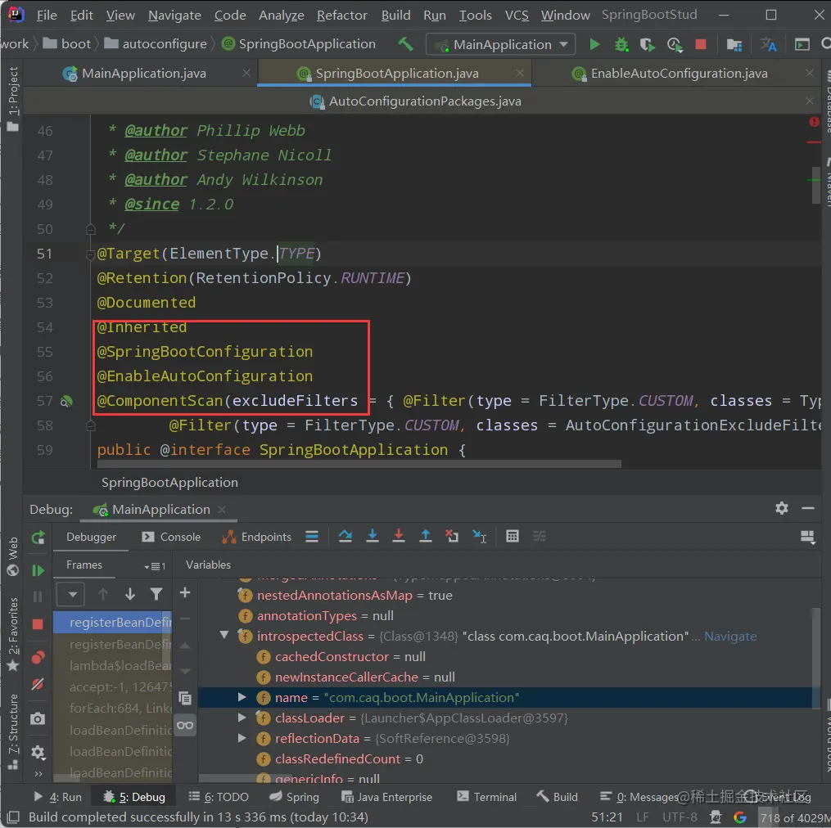
Task: Click Navigate link for introspectedClass
Action: click(729, 636)
